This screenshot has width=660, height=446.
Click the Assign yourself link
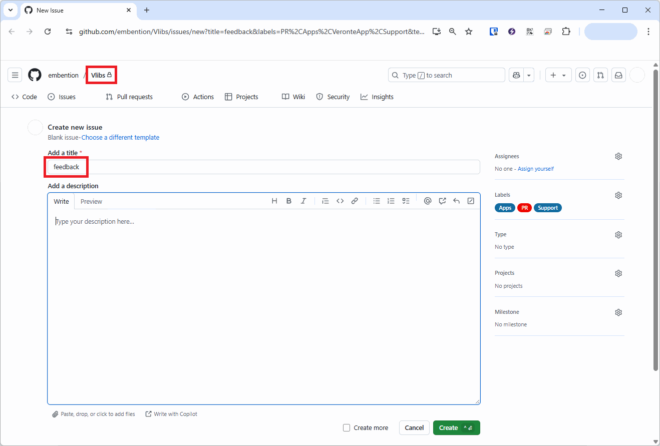pos(535,169)
